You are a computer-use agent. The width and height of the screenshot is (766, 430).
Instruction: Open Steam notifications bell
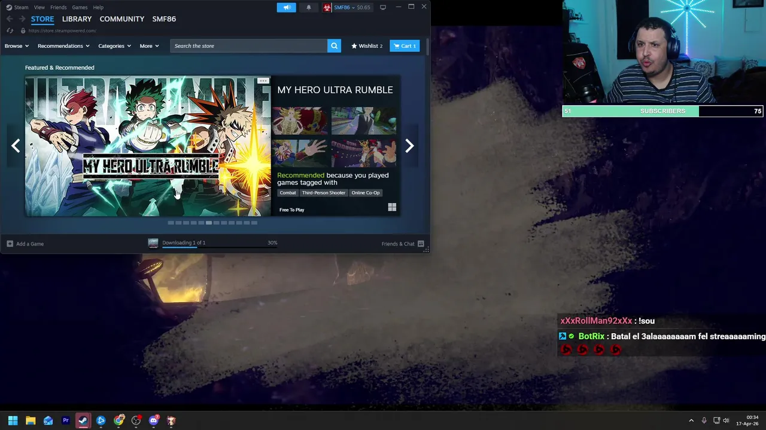[x=309, y=7]
